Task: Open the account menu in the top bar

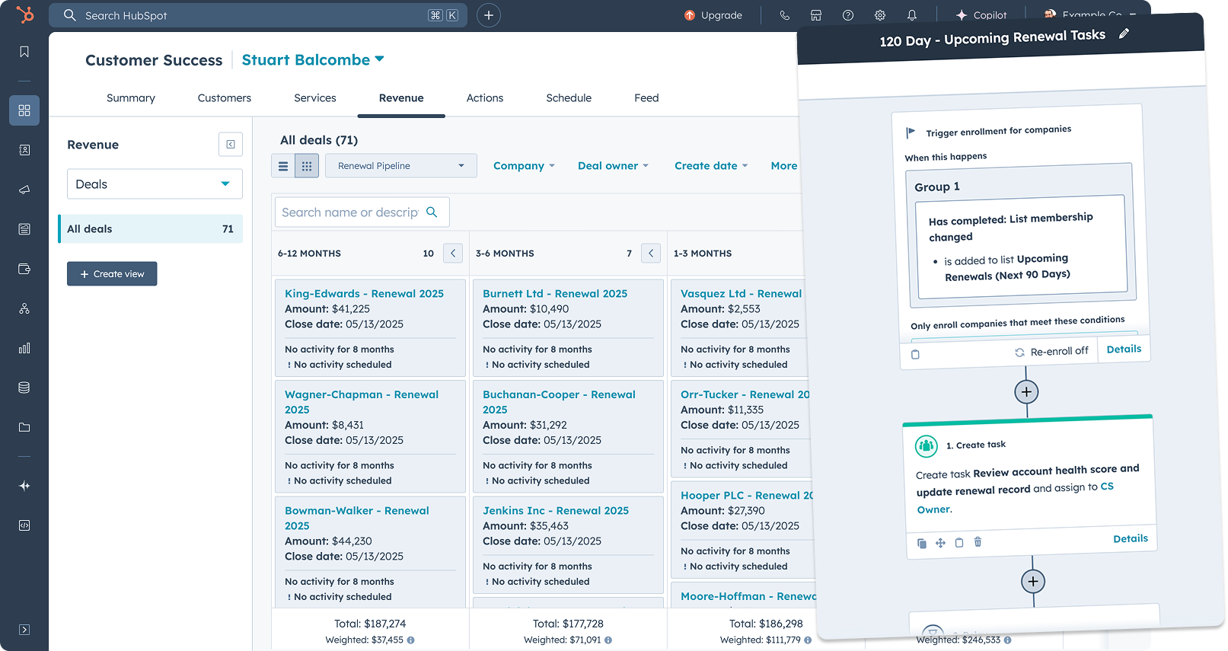Action: point(1090,14)
